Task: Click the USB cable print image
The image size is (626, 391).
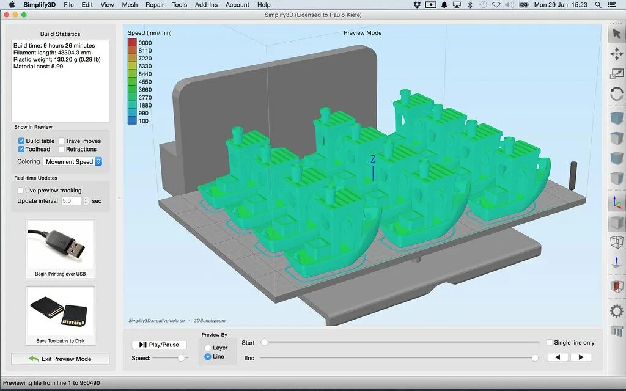Action: [61, 244]
